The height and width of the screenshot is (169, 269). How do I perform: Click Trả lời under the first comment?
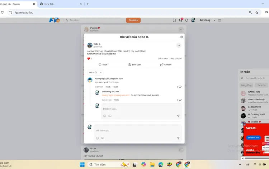115,87
